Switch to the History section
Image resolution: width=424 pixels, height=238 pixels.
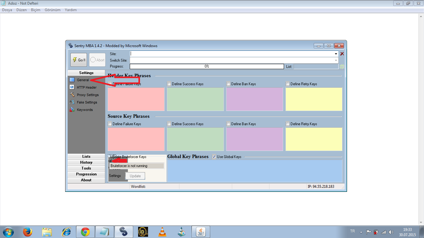coord(86,162)
